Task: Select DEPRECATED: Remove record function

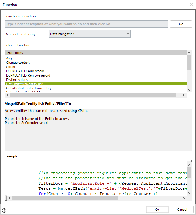Action: (28, 75)
